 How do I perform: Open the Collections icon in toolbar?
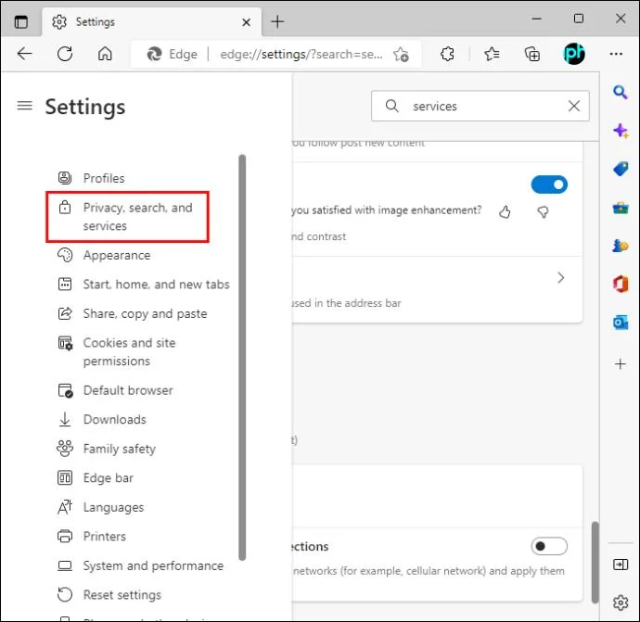click(x=532, y=54)
